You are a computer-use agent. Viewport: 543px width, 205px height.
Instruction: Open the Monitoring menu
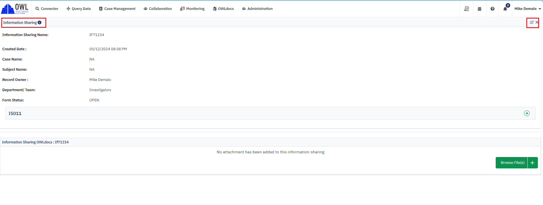tap(192, 9)
